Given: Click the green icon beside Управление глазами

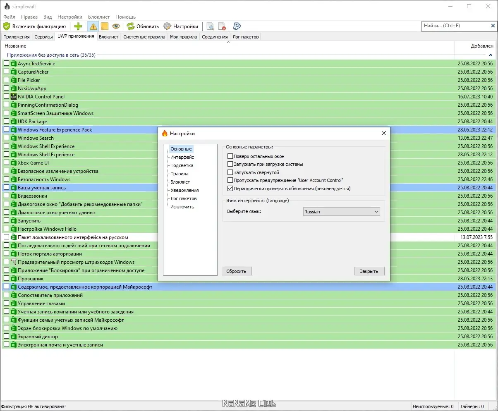Looking at the screenshot, I should (13, 303).
